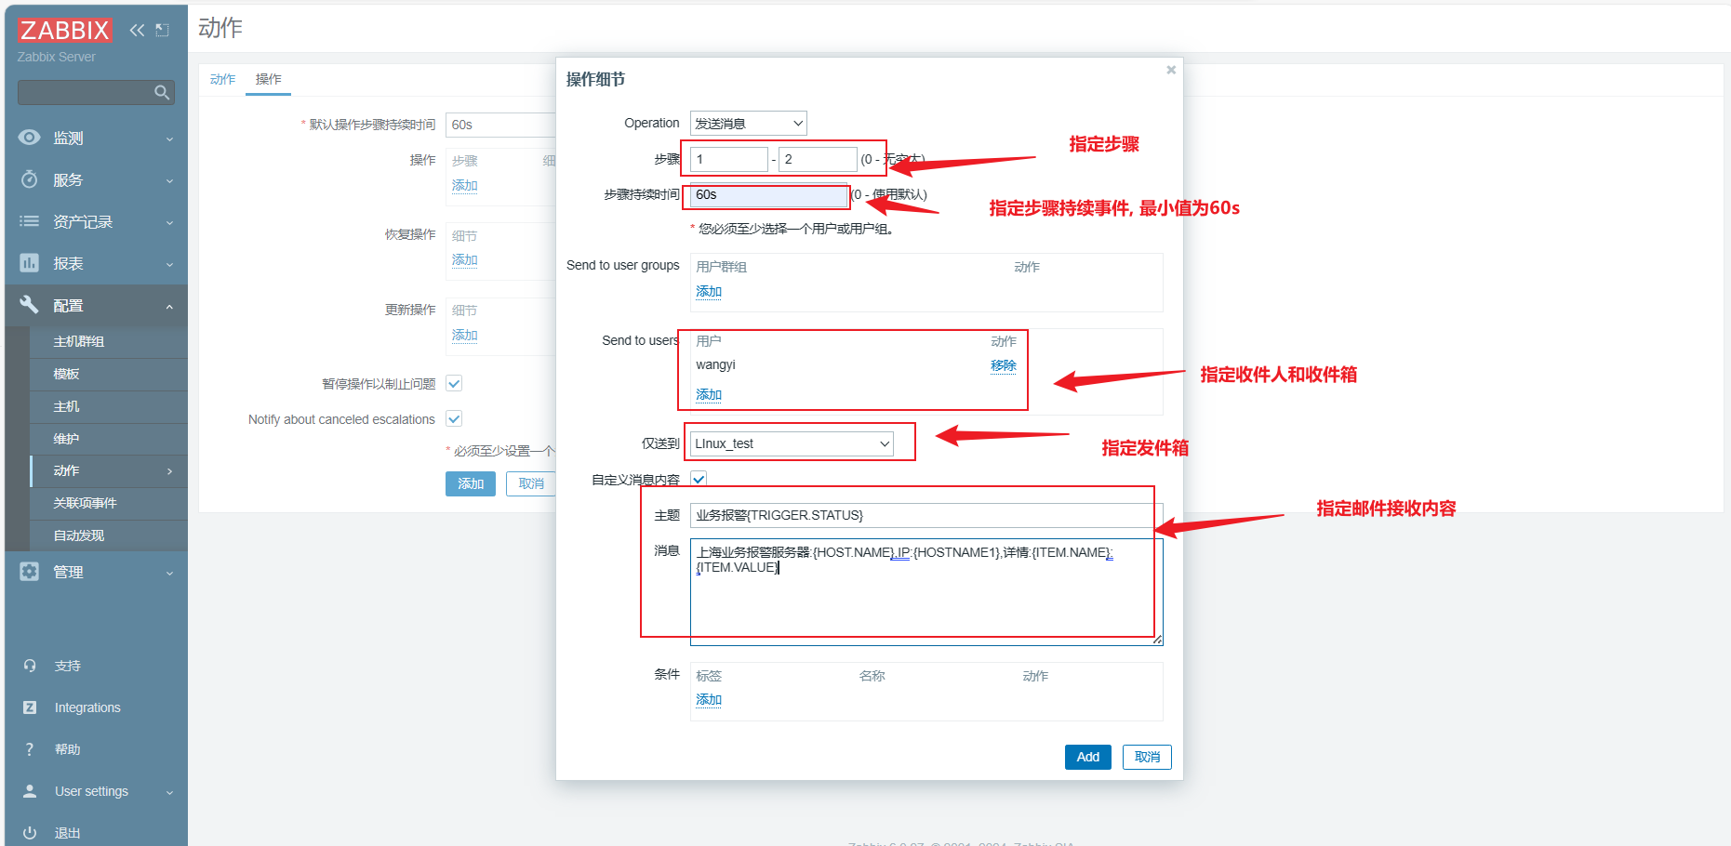Collapse the 配置 menu chevron
The width and height of the screenshot is (1731, 846).
click(169, 306)
